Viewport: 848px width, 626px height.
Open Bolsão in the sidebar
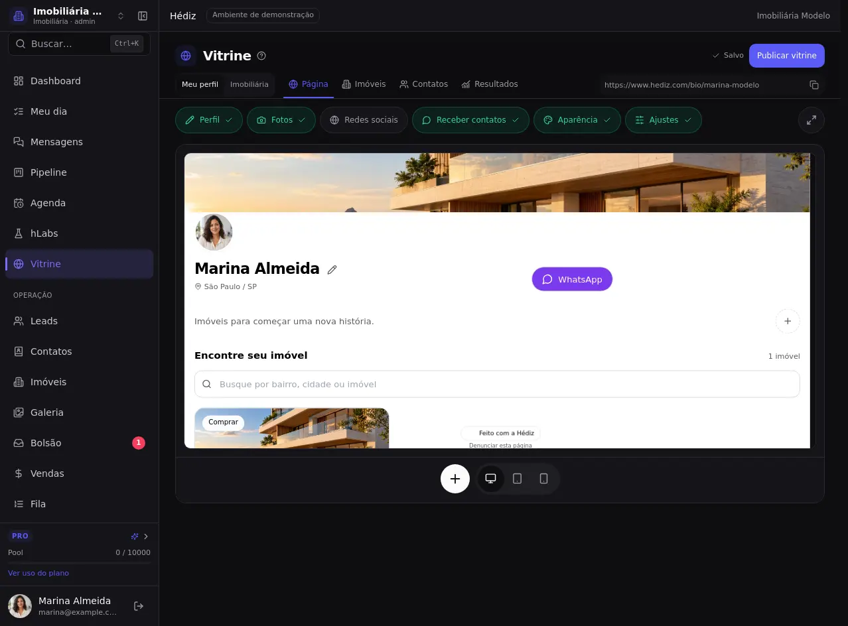[79, 443]
